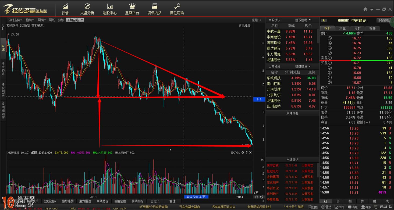Toggle the 线 chart mode button
Image resolution: width=394 pixels, height=210 pixels.
262,197
